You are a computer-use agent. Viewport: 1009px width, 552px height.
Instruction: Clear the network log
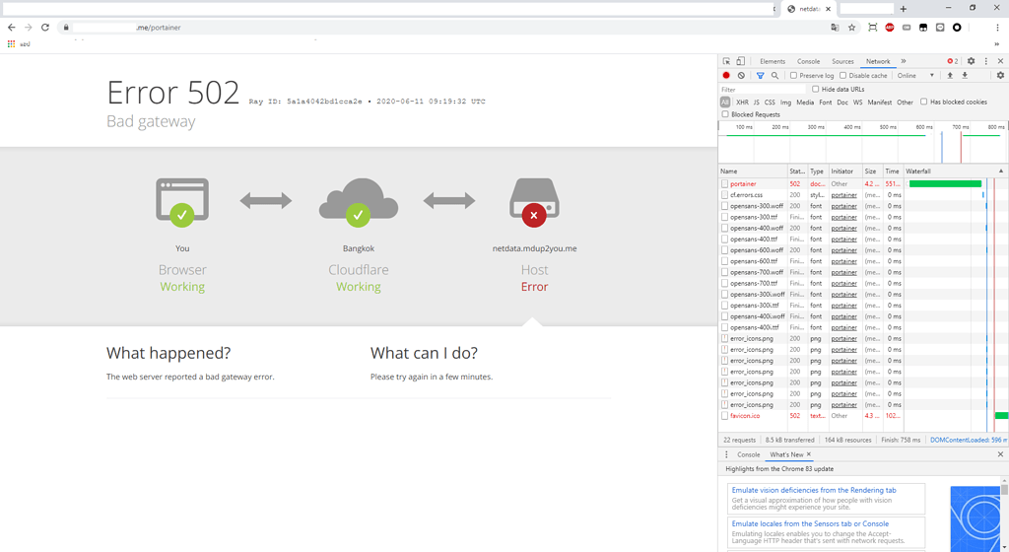pyautogui.click(x=741, y=75)
